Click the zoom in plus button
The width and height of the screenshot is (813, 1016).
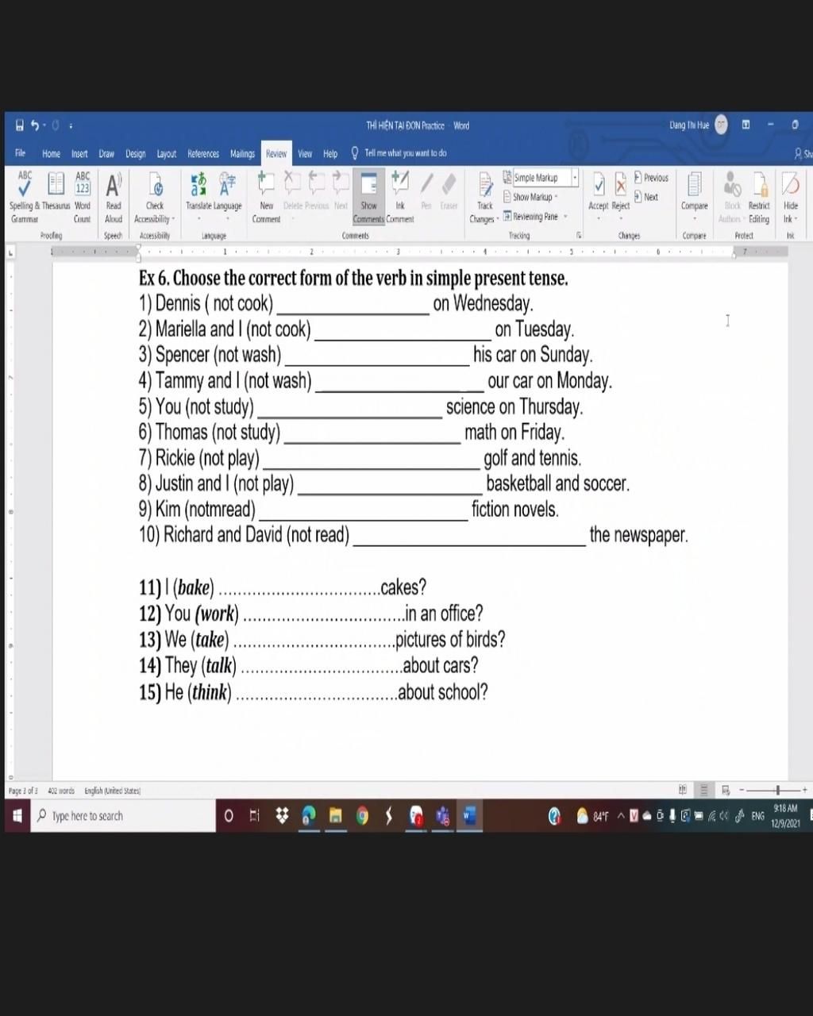pos(804,790)
